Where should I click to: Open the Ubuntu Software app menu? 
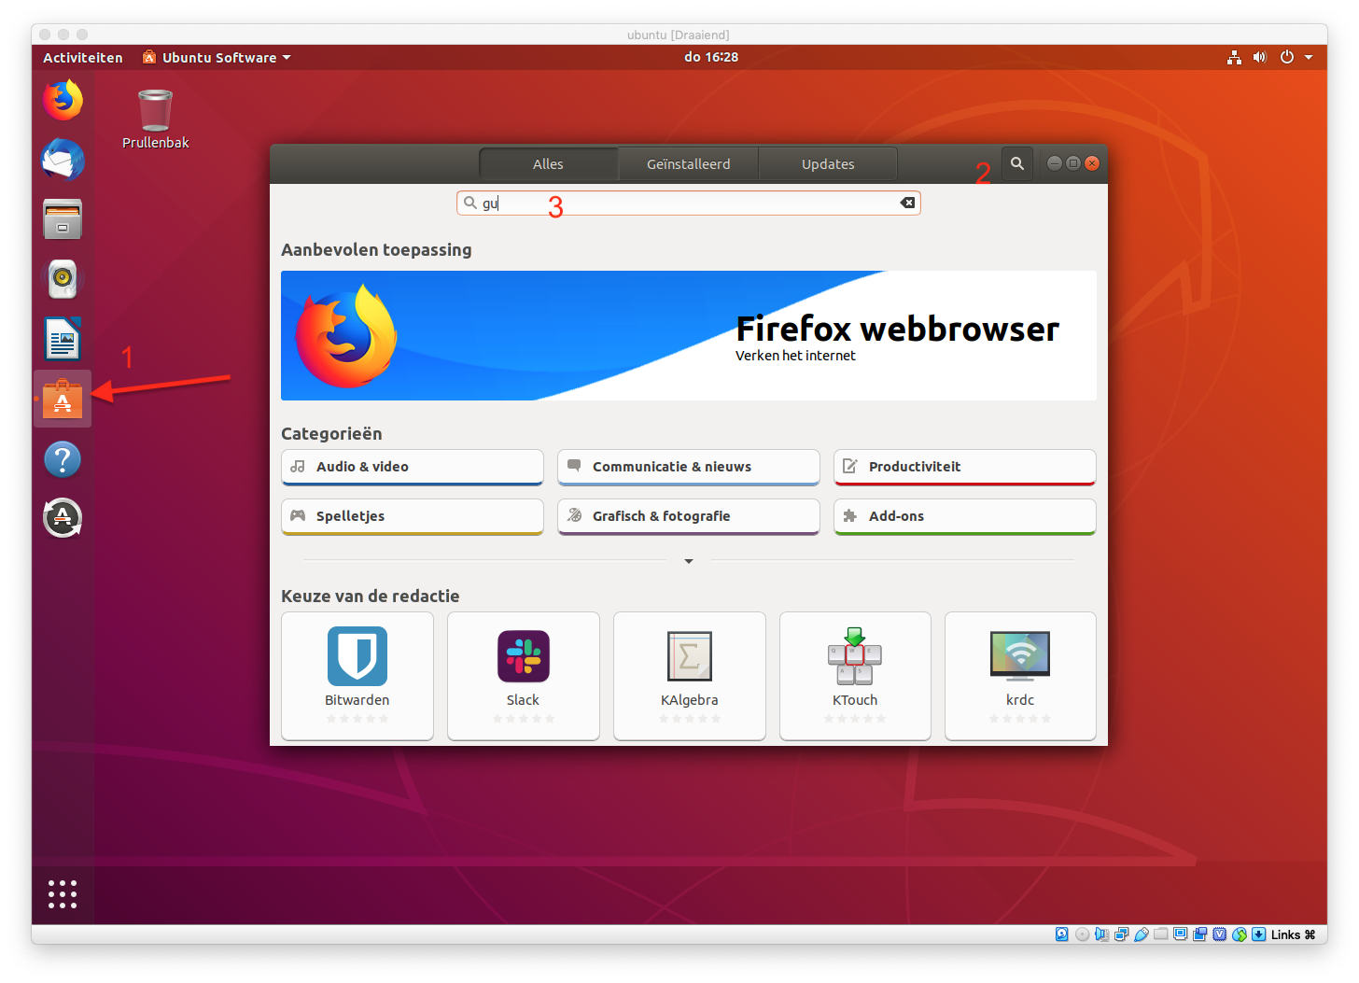[x=217, y=57]
